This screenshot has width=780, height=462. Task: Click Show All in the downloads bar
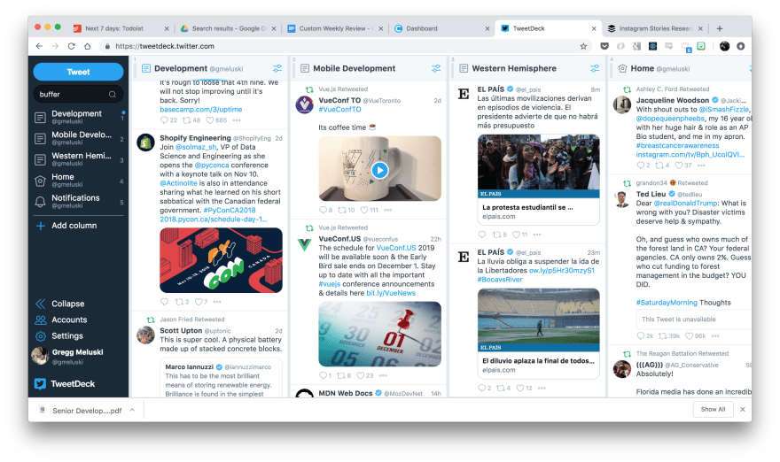[713, 410]
